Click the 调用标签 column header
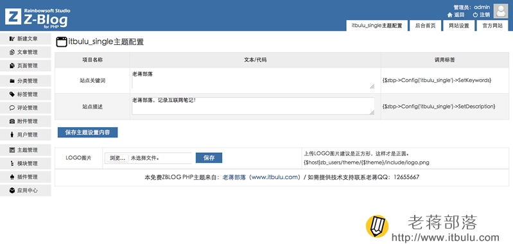 tap(445, 60)
